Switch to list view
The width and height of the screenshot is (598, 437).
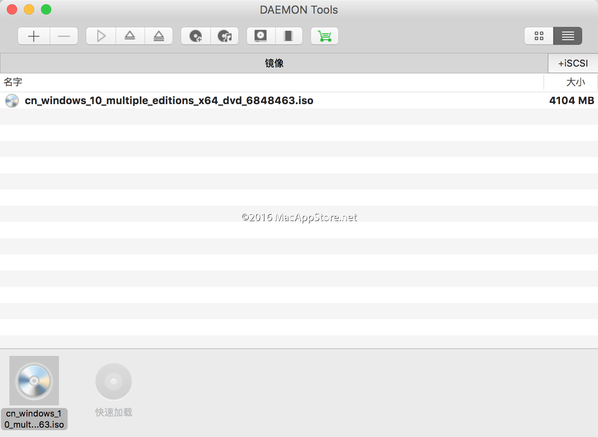[x=568, y=36]
